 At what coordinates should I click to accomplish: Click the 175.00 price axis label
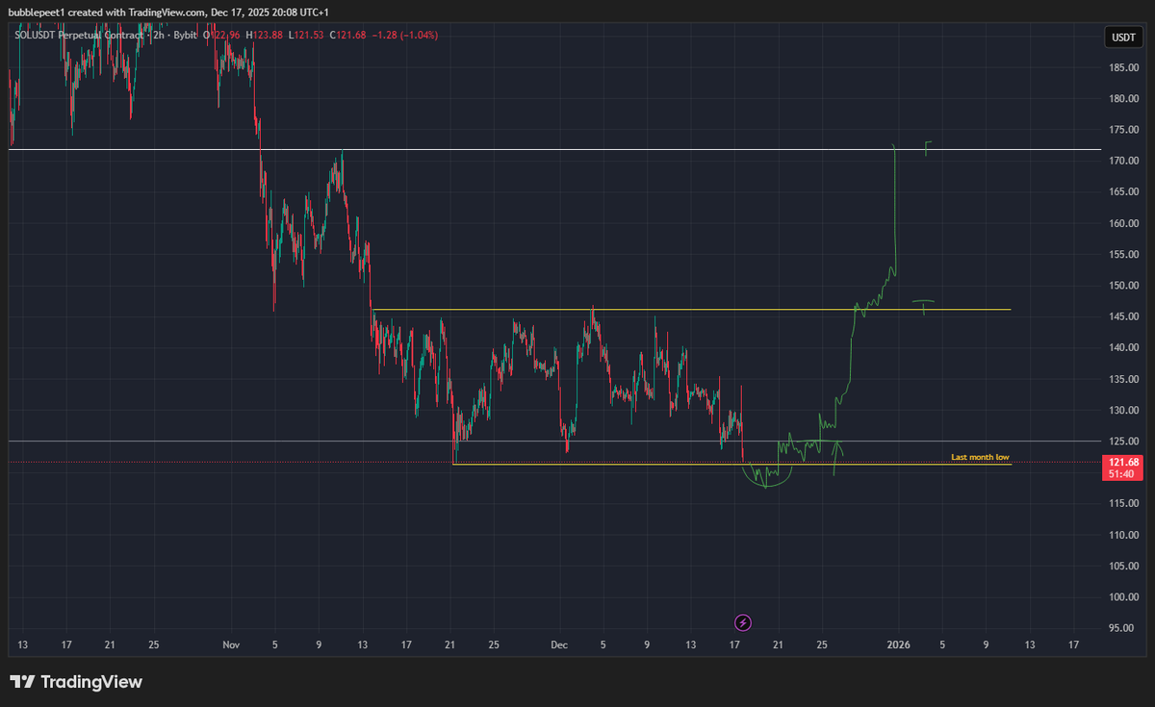tap(1124, 130)
